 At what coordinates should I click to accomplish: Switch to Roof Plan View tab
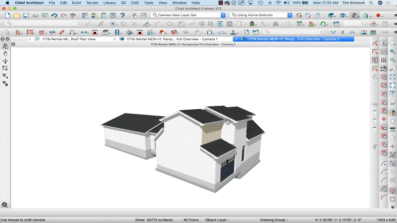click(69, 39)
